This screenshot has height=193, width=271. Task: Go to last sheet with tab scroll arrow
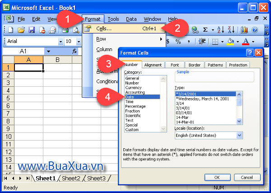(28, 178)
